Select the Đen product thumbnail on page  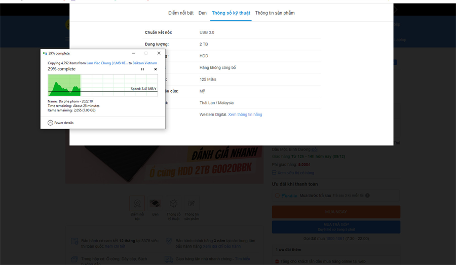156,203
